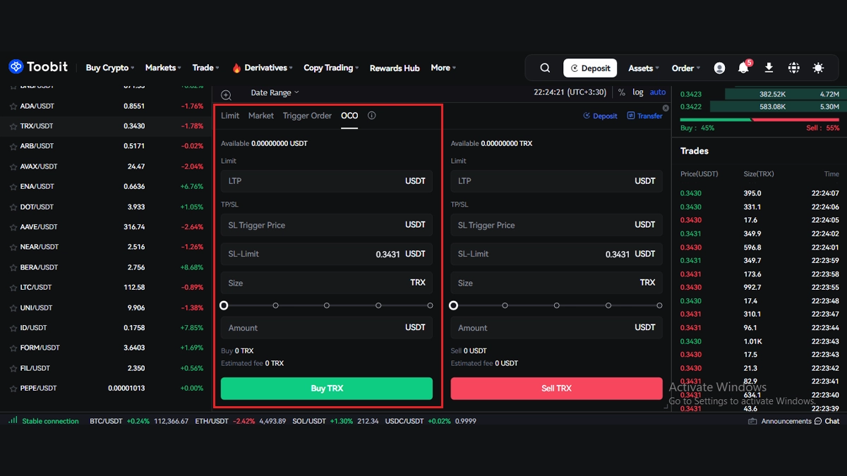Image resolution: width=847 pixels, height=476 pixels.
Task: Toggle percent scale on chart
Action: click(622, 92)
